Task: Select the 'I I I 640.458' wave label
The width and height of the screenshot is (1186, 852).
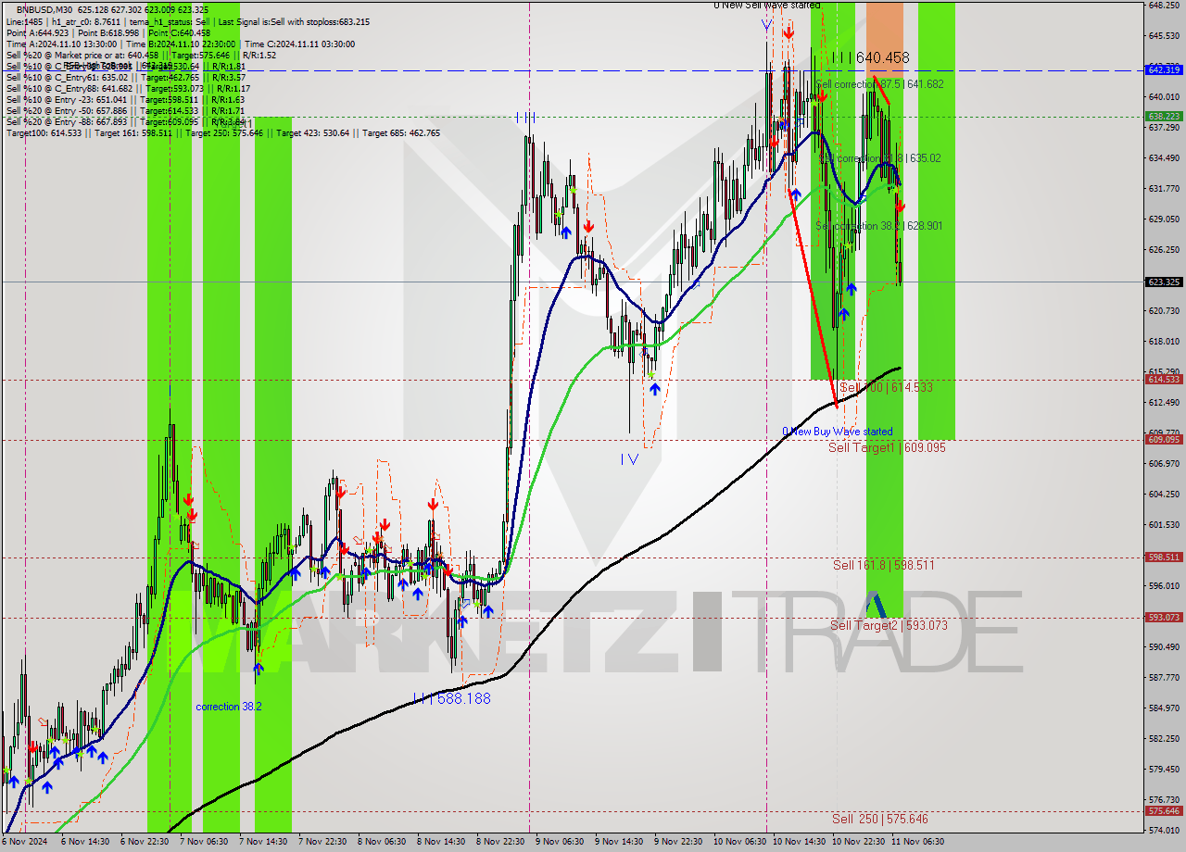Action: click(870, 57)
